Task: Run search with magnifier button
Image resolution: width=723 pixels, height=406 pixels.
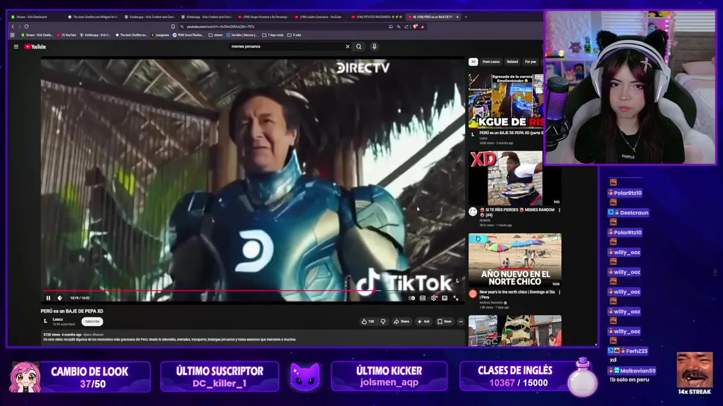Action: point(359,47)
